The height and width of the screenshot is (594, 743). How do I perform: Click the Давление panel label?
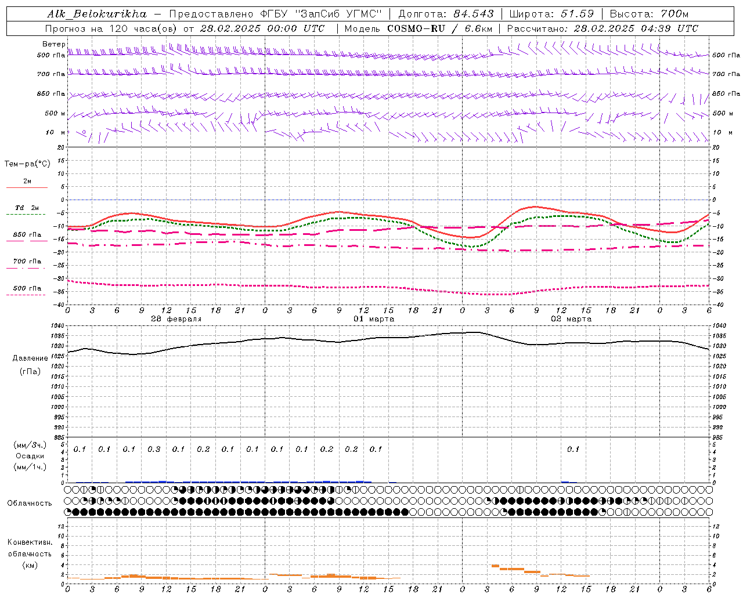pyautogui.click(x=30, y=358)
